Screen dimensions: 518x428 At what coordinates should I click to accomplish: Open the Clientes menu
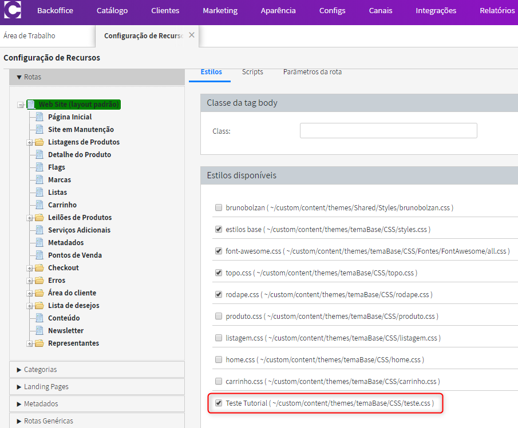(165, 10)
